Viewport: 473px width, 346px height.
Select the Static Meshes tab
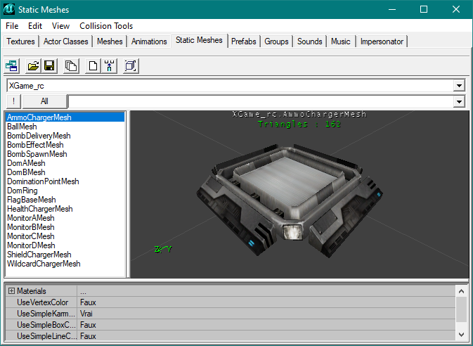tap(199, 40)
